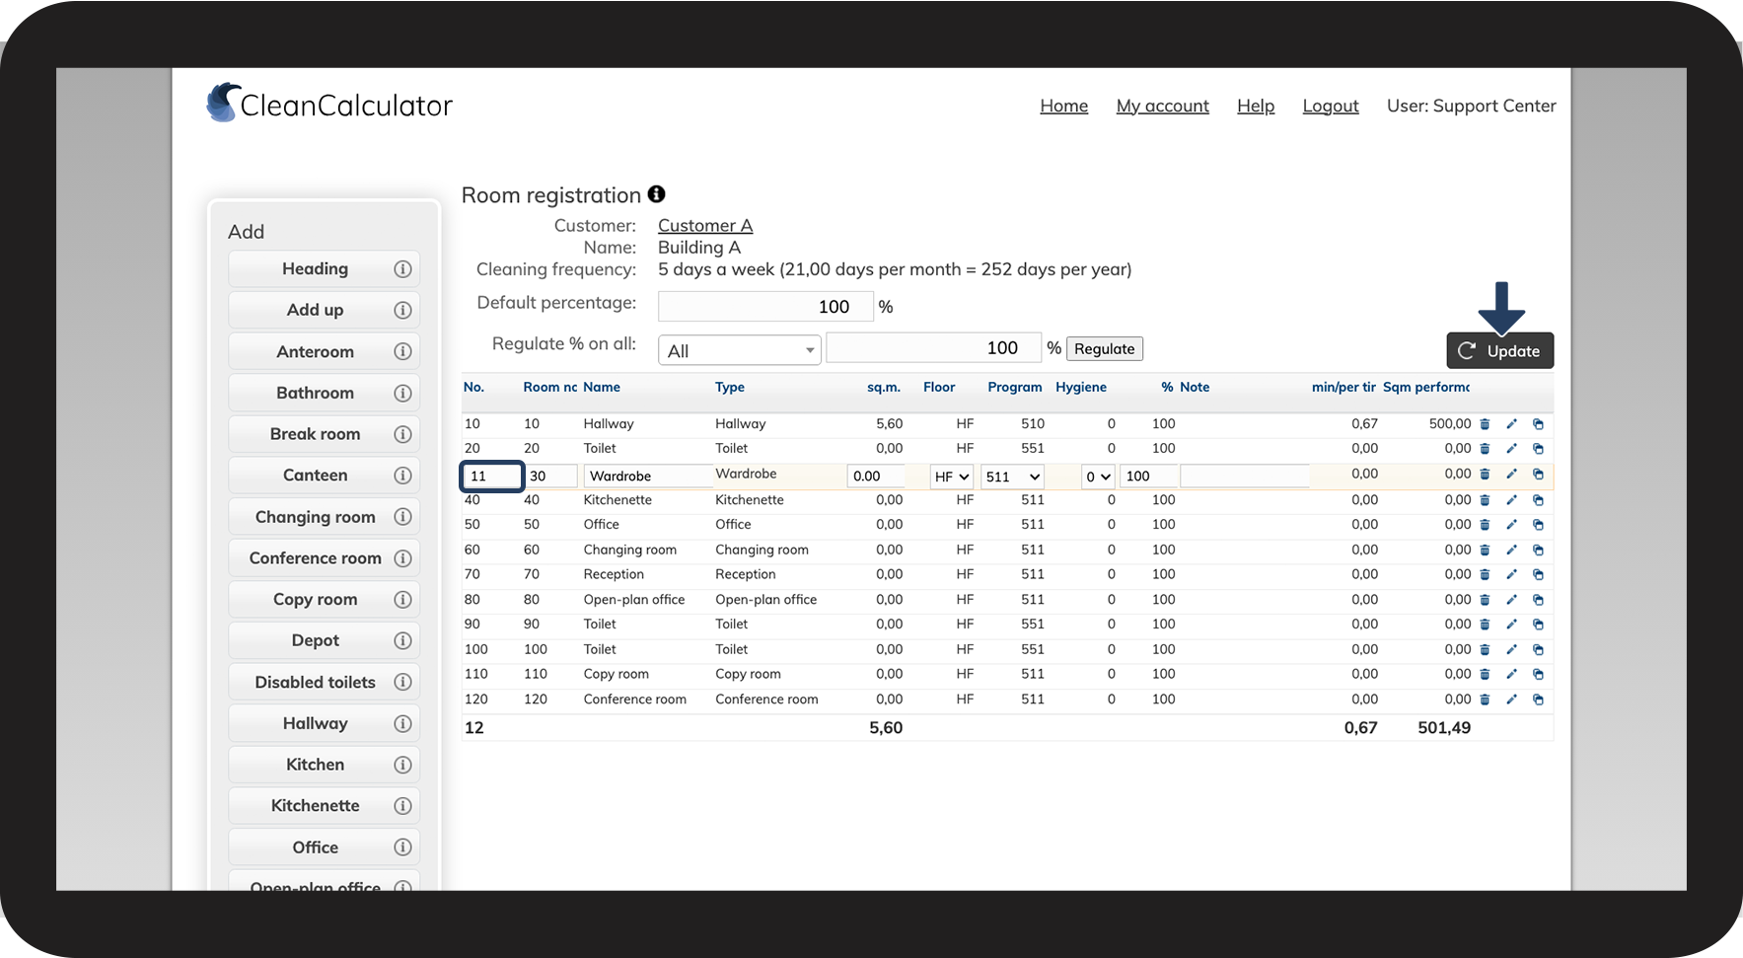
Task: Click info icon next to Canteen
Action: tap(402, 476)
